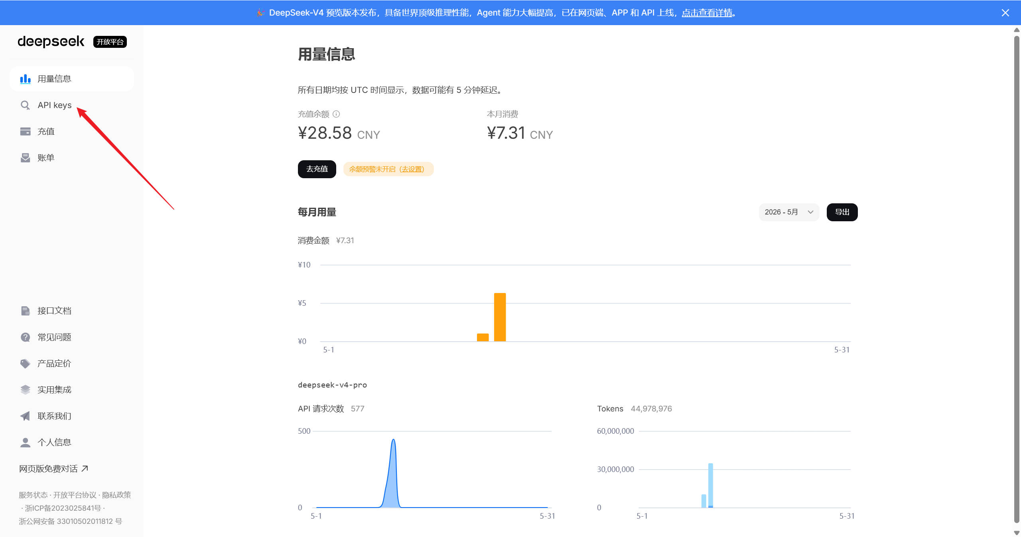Click the 每月用量 heading

[x=317, y=212]
